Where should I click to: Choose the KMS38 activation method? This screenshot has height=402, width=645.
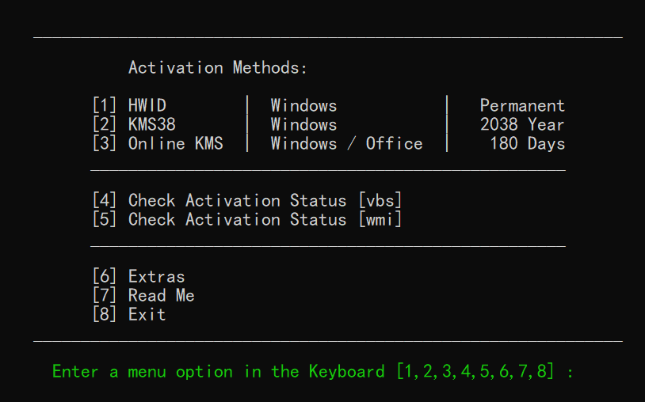[x=134, y=125]
